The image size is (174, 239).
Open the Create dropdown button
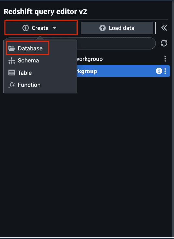pos(41,28)
